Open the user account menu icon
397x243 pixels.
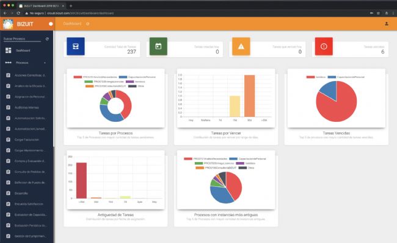(387, 24)
